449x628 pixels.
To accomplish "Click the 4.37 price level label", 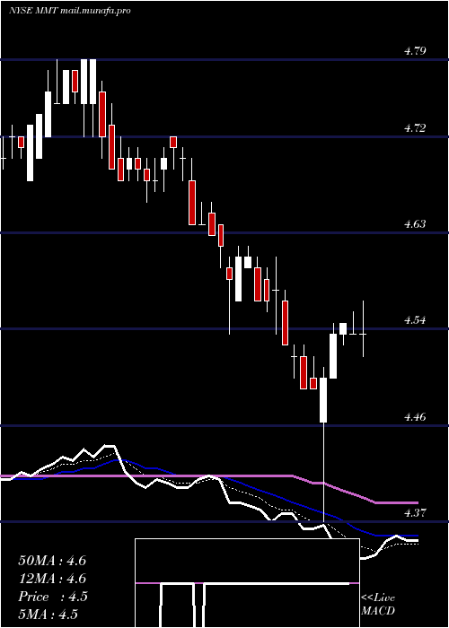I will pos(415,513).
